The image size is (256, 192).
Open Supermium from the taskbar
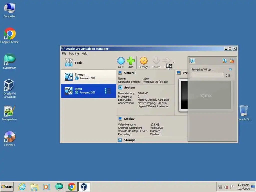coord(59,186)
